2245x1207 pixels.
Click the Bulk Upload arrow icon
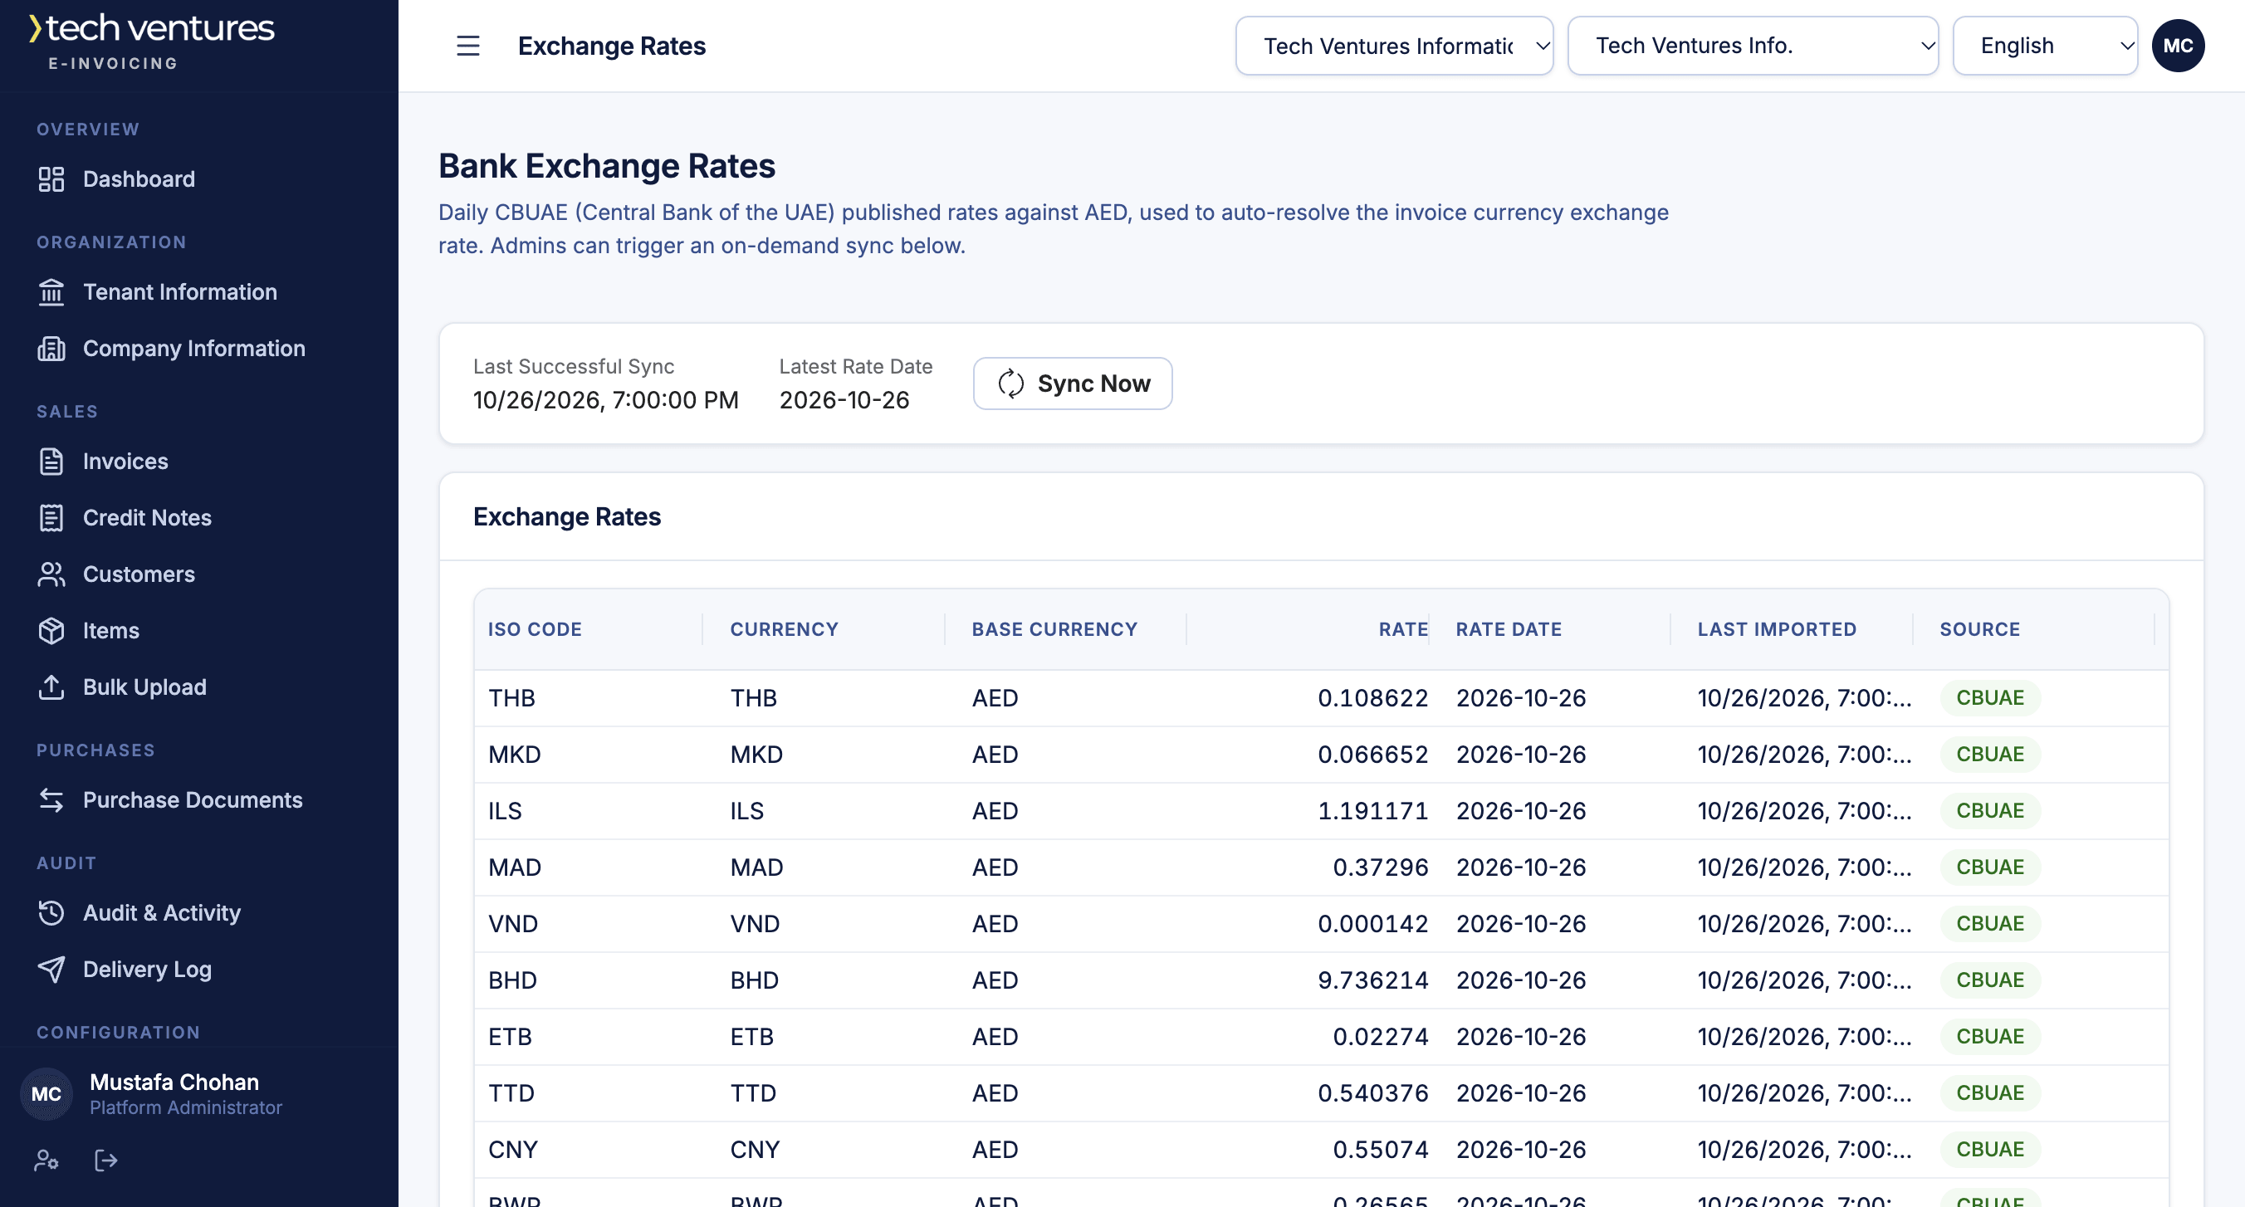point(51,687)
